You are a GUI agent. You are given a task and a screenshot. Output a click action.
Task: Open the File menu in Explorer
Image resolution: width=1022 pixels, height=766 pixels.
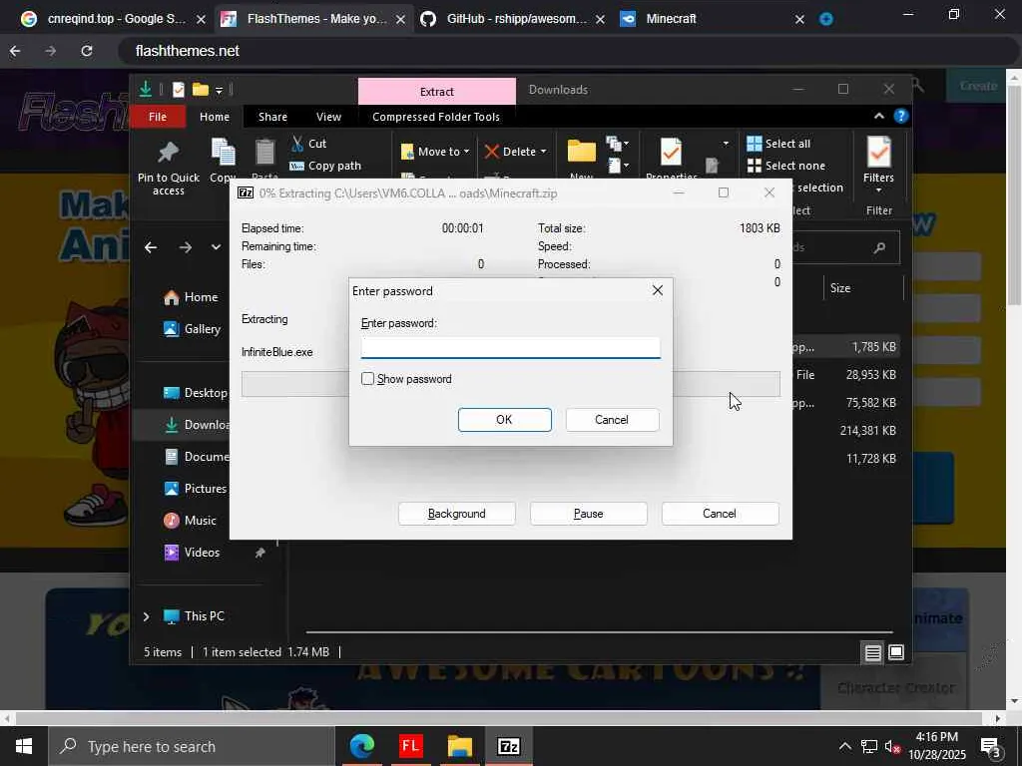point(158,117)
